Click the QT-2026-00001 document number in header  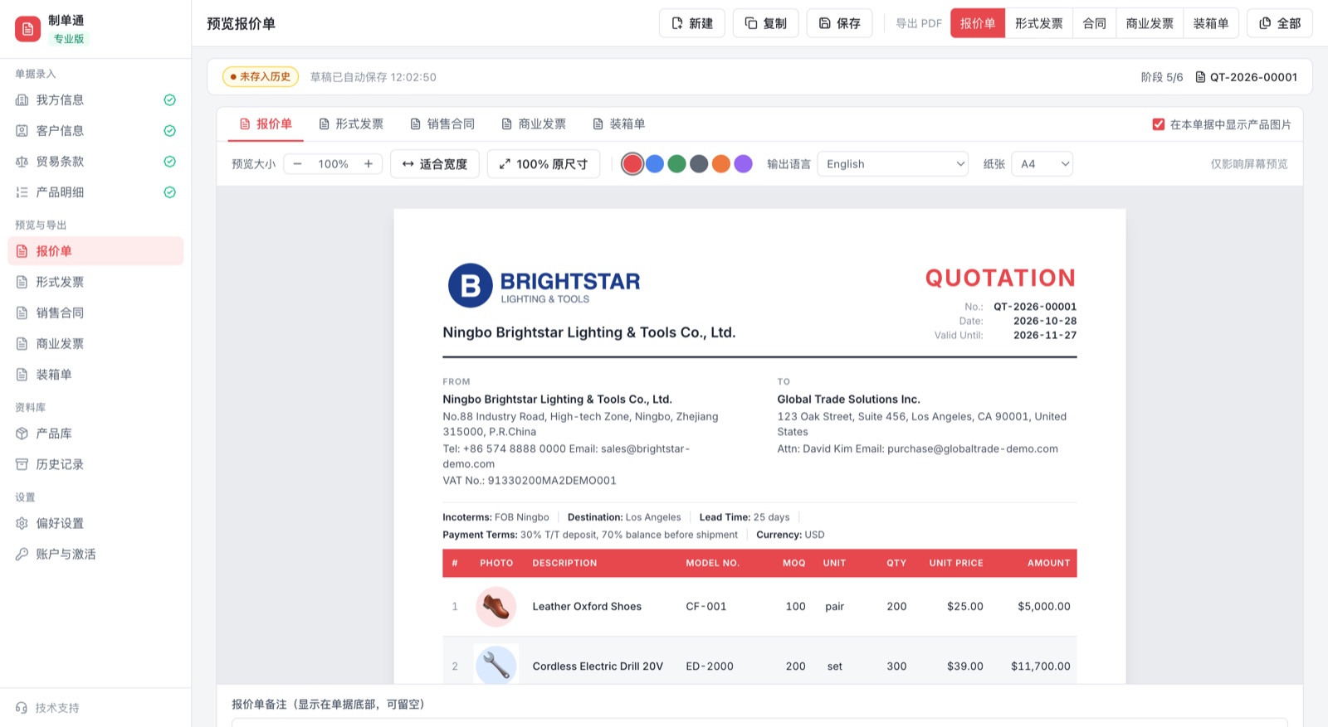[1246, 77]
